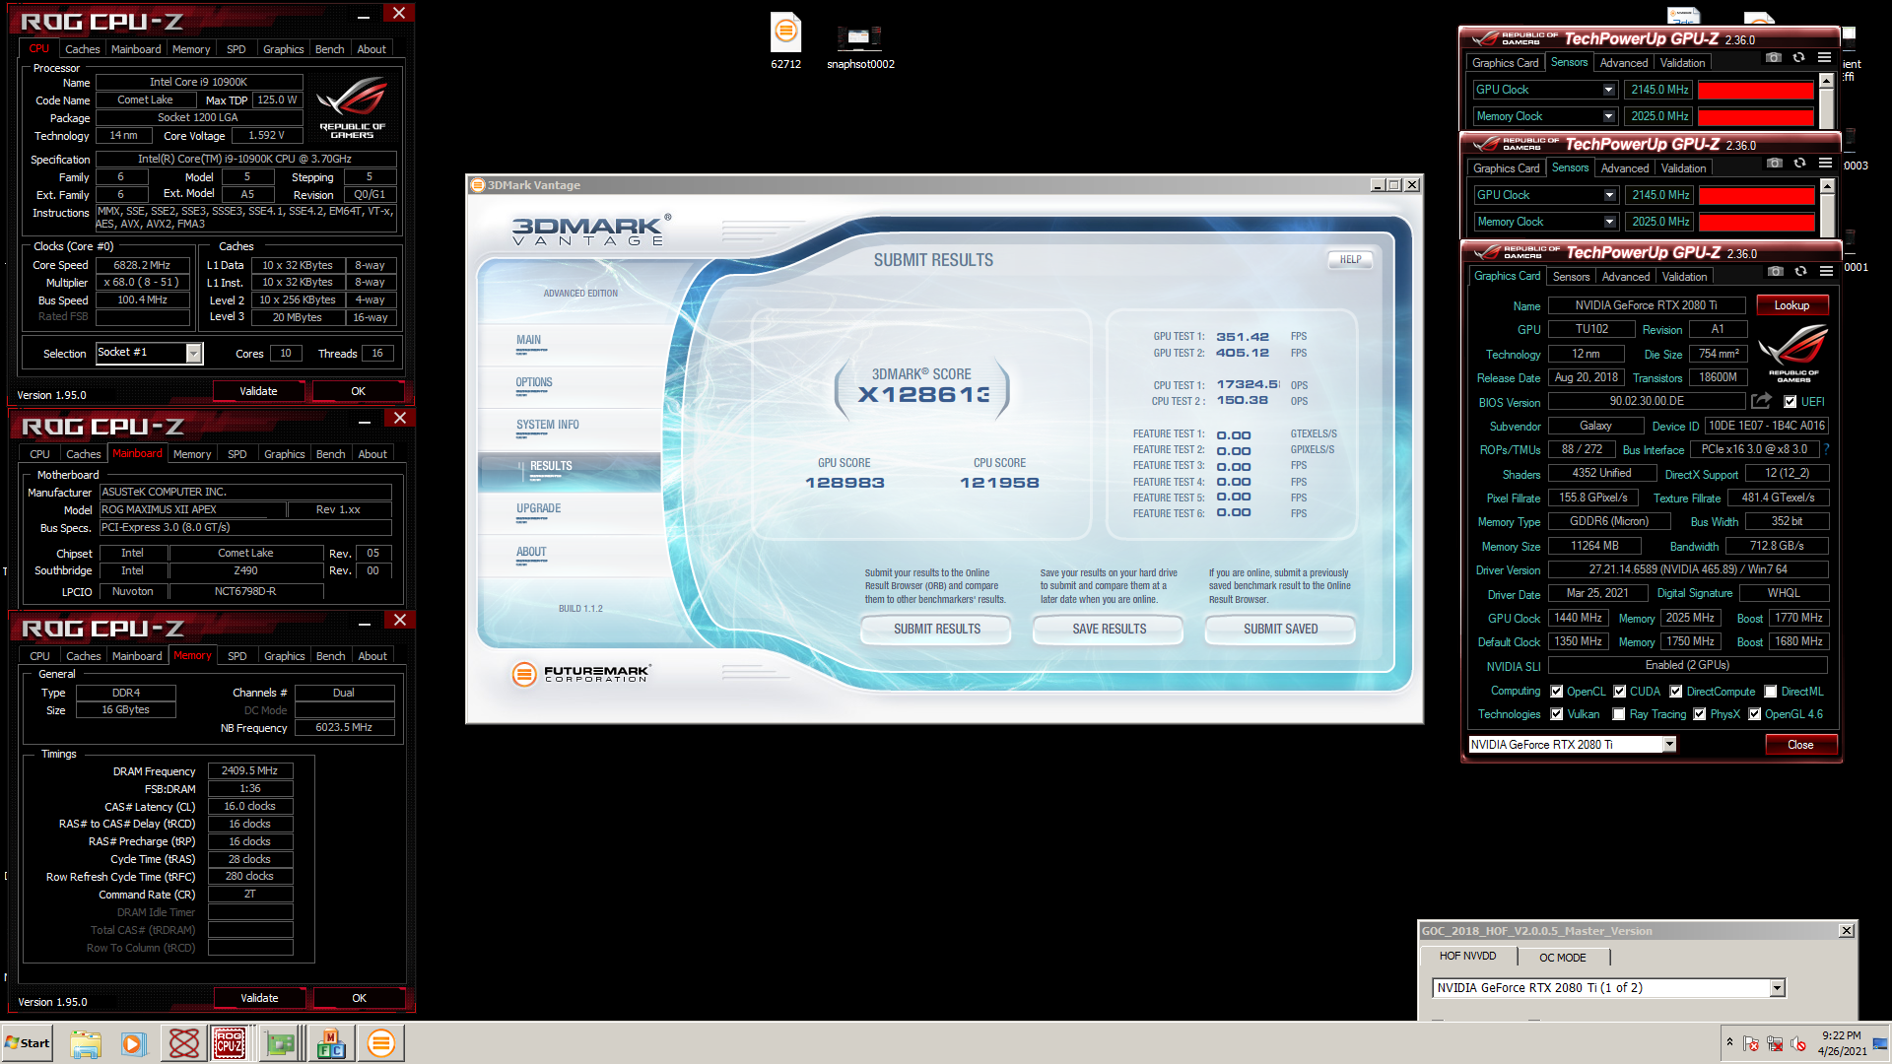Click the BIOS share/export icon in GPU-Z

point(1761,401)
